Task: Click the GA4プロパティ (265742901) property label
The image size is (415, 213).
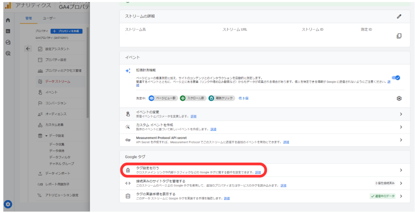Action: coord(52,38)
